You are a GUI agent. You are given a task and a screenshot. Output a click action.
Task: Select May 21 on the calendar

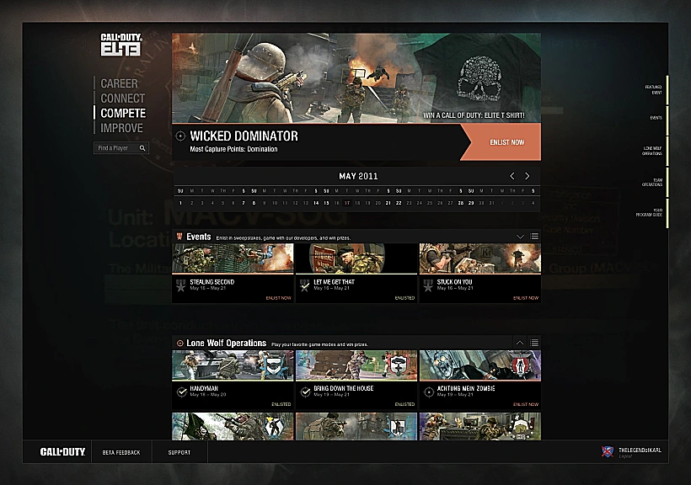(387, 202)
